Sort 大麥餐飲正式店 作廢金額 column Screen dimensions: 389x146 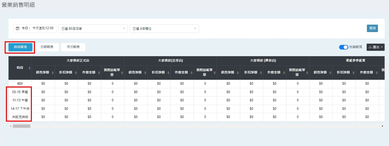click(99, 73)
